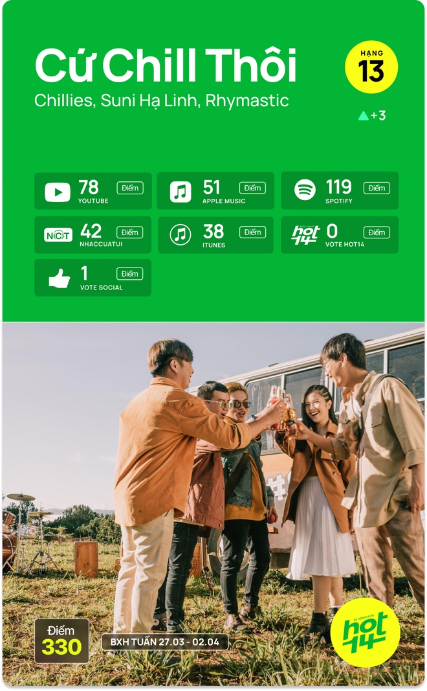Screen dimensions: 427x691
Task: Click the +3 rank change text
Action: (x=378, y=115)
